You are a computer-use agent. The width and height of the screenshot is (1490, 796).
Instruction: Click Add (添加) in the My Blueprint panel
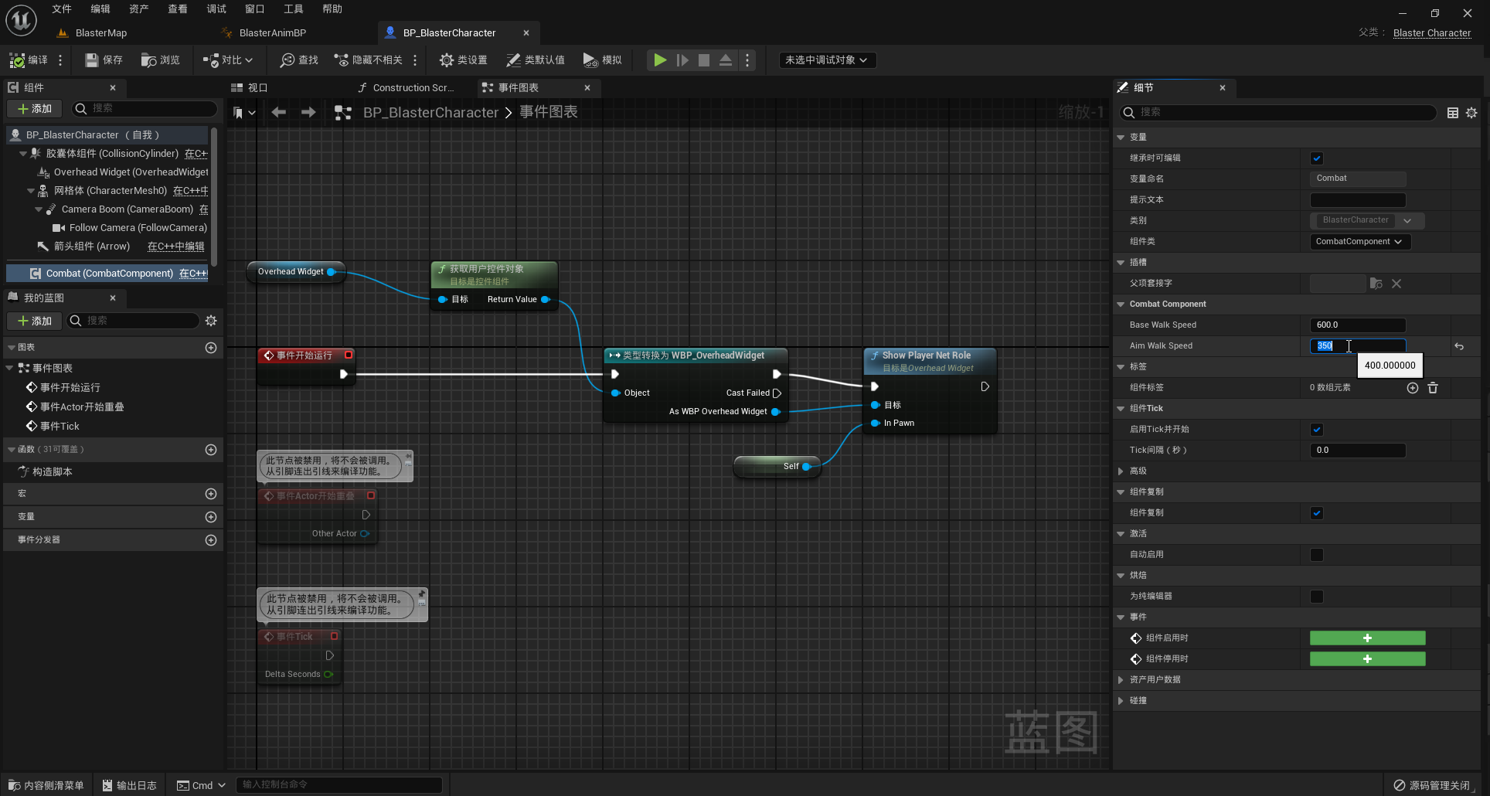coord(35,321)
